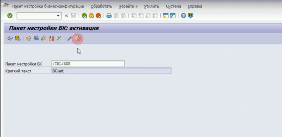Click the orange Exit icon
This screenshot has height=137, width=282.
click(91, 16)
